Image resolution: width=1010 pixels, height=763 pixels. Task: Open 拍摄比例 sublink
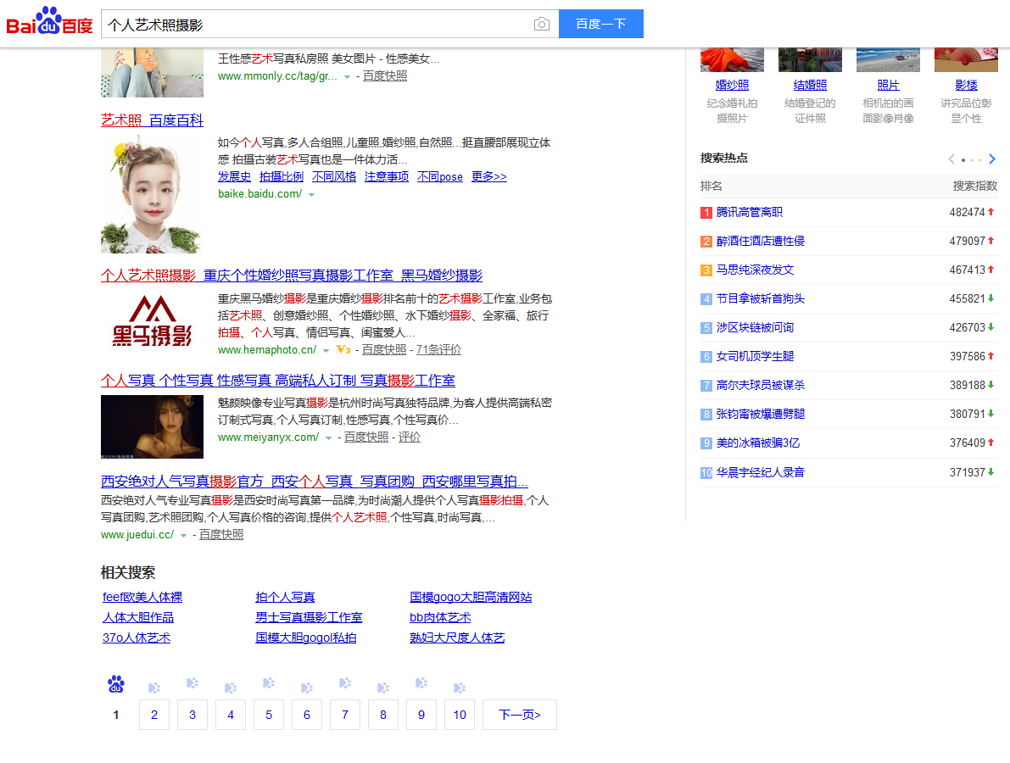282,176
